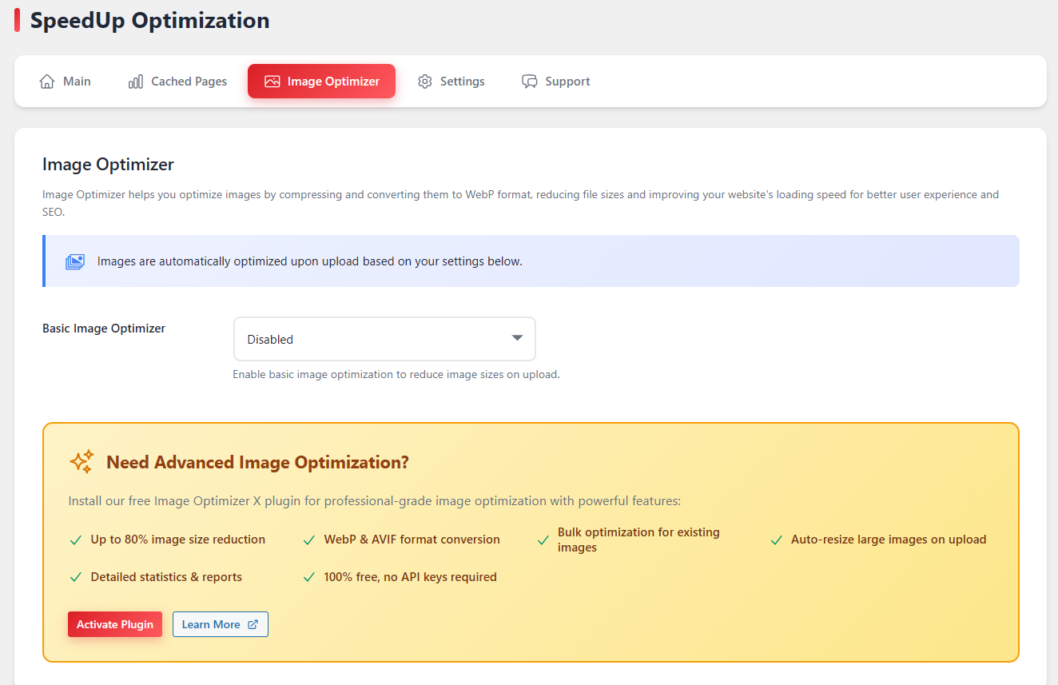Click the dropdown arrow next to Disabled
Viewport: 1058px width, 685px height.
[517, 338]
